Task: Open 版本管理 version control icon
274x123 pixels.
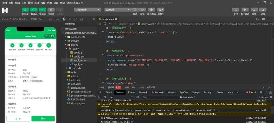Action: tap(245, 10)
